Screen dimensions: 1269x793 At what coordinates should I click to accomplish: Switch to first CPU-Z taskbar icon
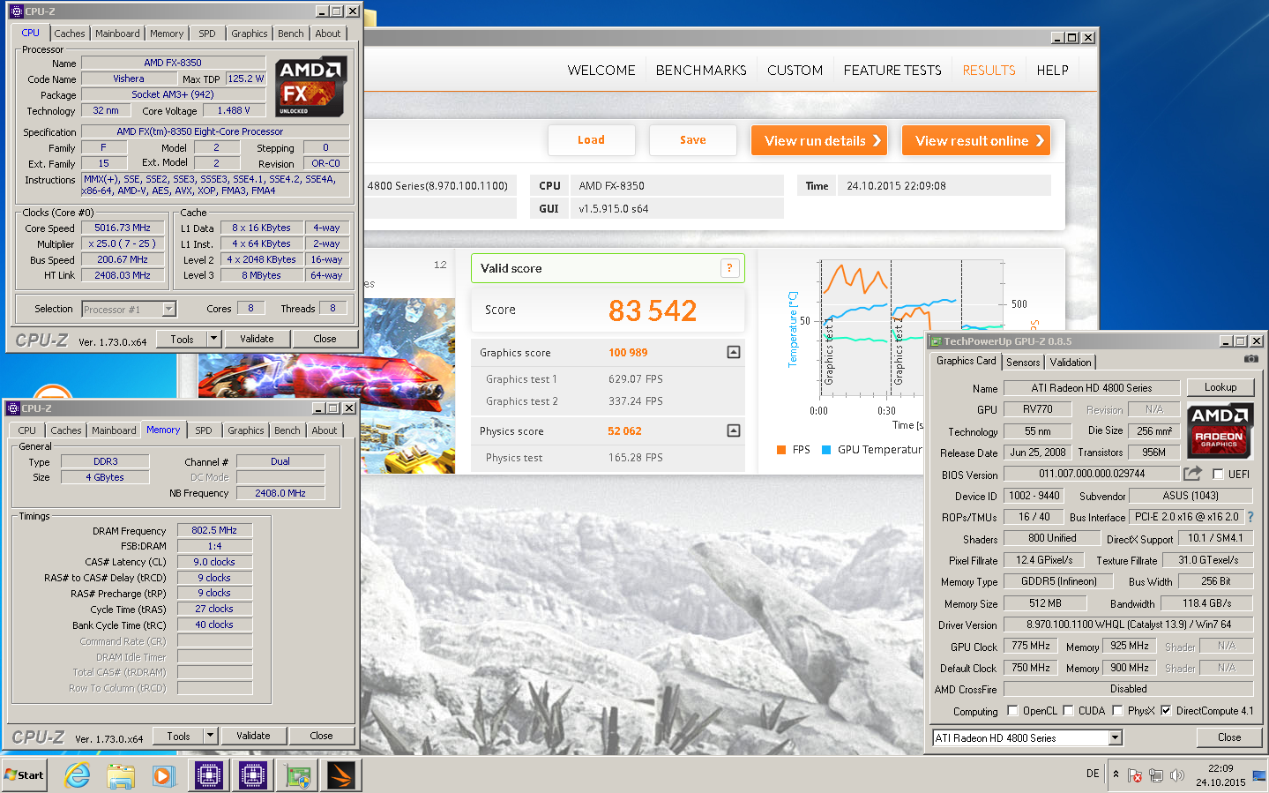coord(209,775)
